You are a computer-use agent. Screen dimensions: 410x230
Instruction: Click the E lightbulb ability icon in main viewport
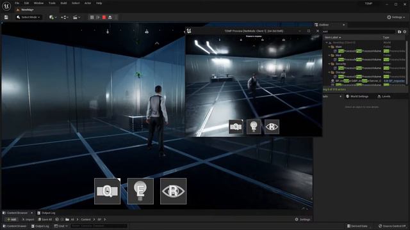pos(140,191)
